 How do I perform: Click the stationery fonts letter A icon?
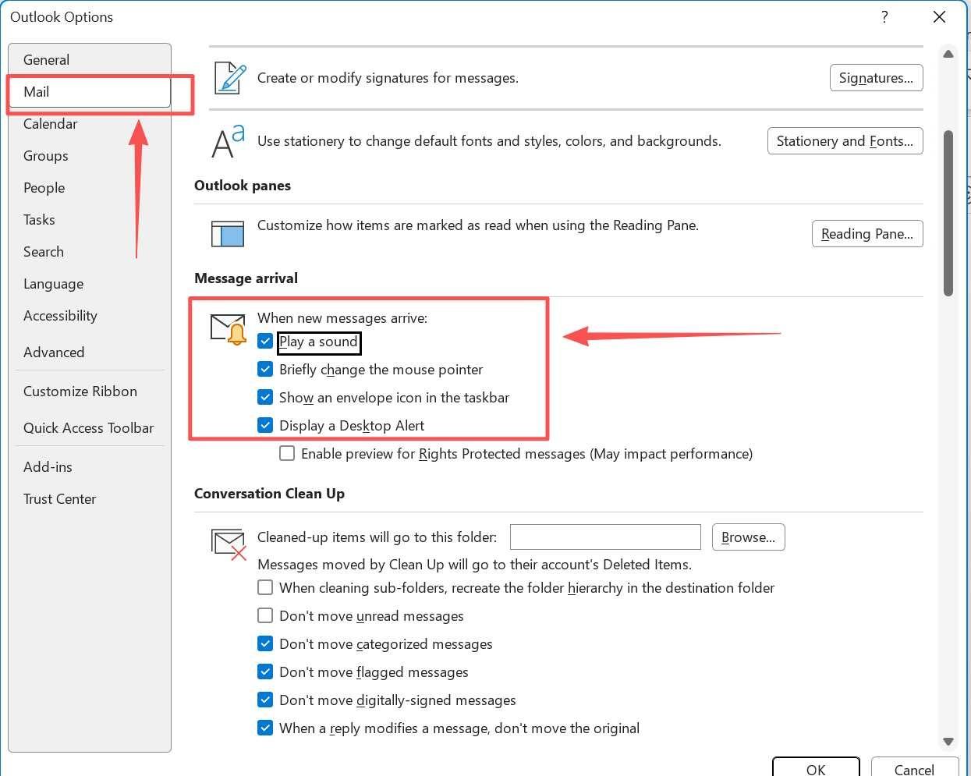(228, 141)
